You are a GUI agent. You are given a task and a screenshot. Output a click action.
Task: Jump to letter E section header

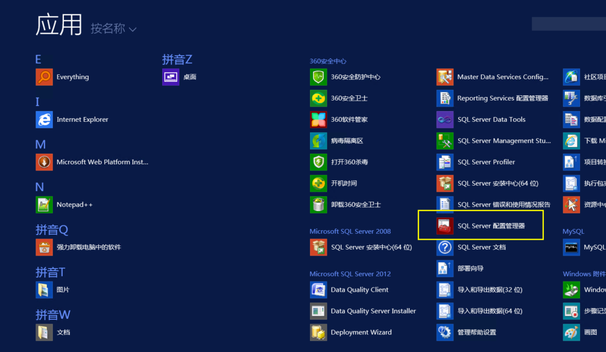(x=38, y=60)
